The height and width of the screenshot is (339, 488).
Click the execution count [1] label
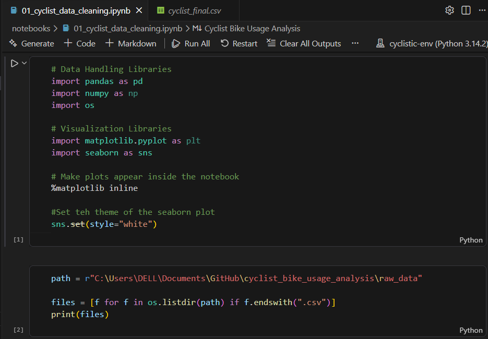18,239
